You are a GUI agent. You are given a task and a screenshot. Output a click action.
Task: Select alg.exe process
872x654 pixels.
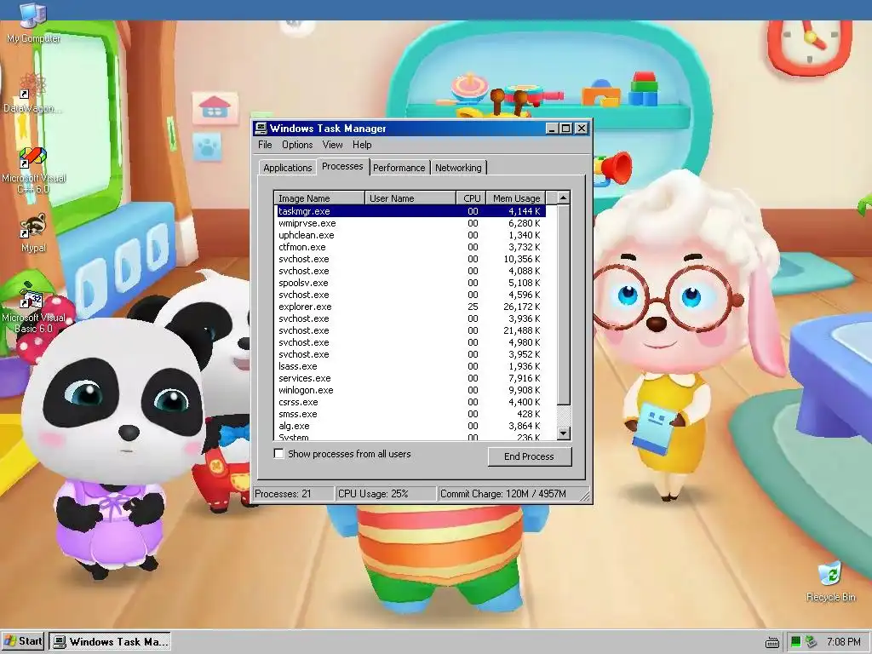click(410, 426)
